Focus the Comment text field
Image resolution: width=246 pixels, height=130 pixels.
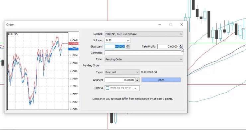(x=144, y=53)
